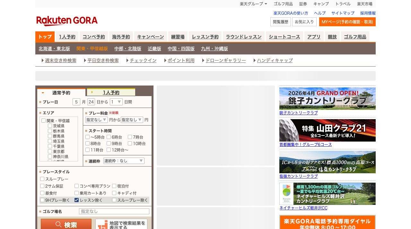
Task: Open the ドローンギャラリー link
Action: (x=226, y=60)
